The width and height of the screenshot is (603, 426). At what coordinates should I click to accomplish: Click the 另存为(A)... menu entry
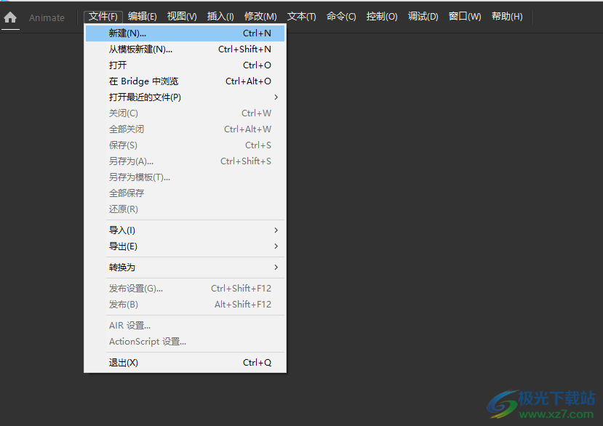[x=185, y=161]
